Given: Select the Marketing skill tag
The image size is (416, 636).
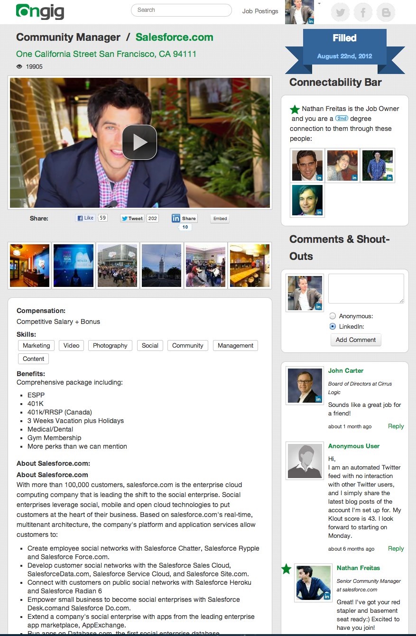Looking at the screenshot, I should 36,345.
